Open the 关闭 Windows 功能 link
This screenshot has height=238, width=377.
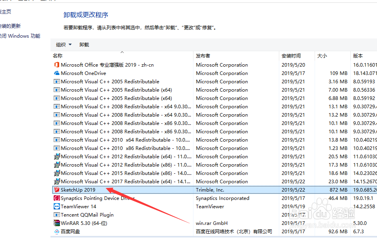point(20,36)
